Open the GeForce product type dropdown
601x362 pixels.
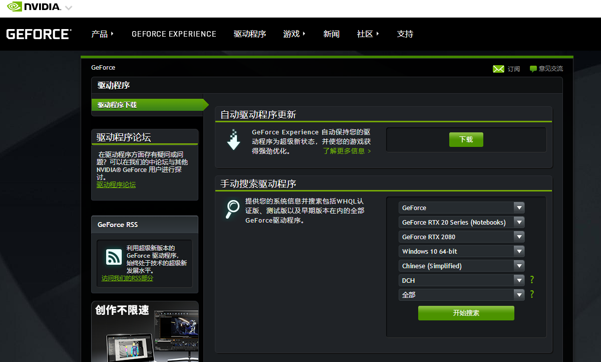[462, 208]
